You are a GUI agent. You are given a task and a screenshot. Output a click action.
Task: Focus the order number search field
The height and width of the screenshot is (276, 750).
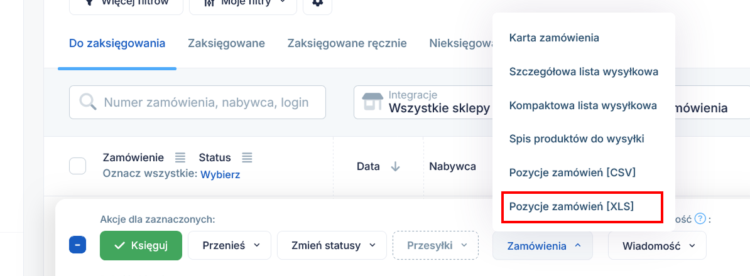[x=197, y=102]
